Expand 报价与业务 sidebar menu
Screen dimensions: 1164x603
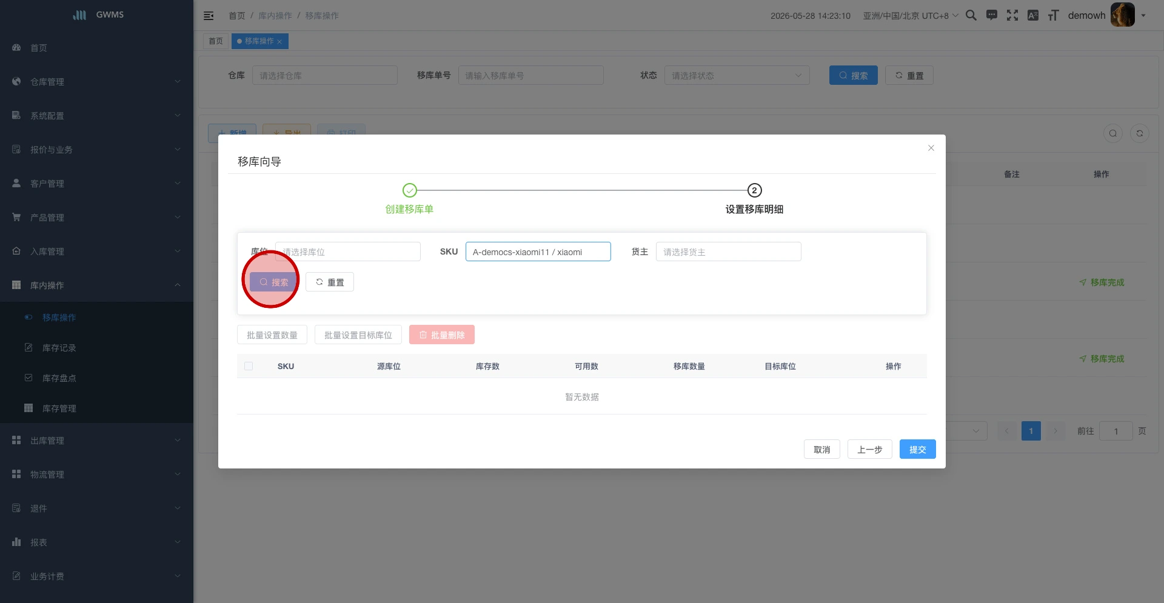click(x=97, y=149)
